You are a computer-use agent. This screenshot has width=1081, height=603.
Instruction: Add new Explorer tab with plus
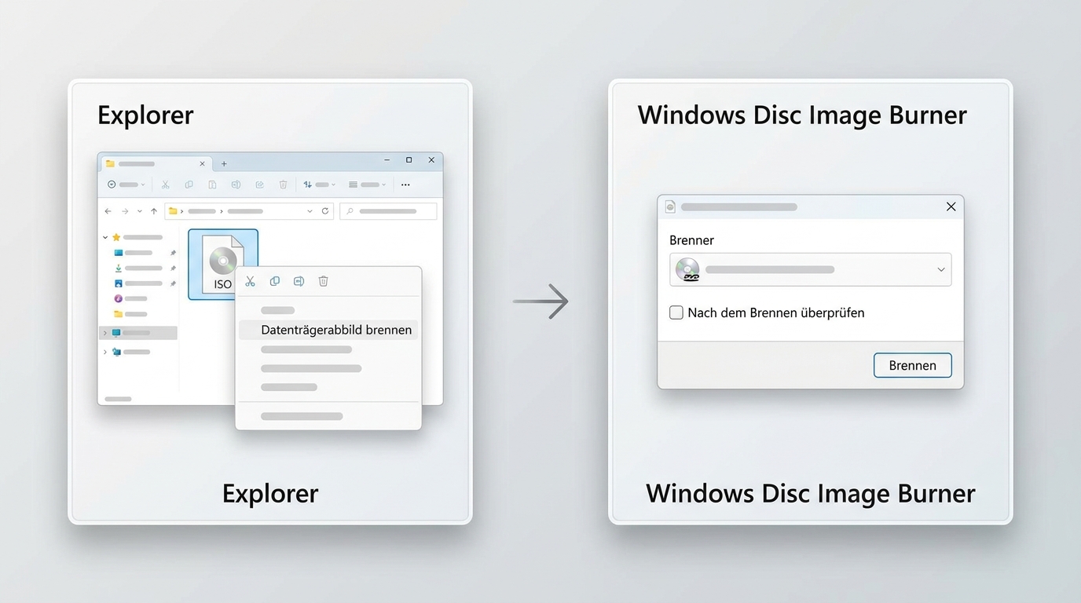click(x=224, y=164)
